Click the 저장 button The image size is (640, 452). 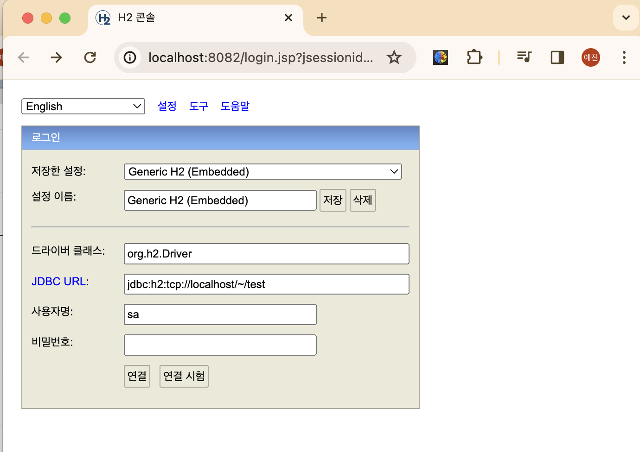pyautogui.click(x=333, y=200)
